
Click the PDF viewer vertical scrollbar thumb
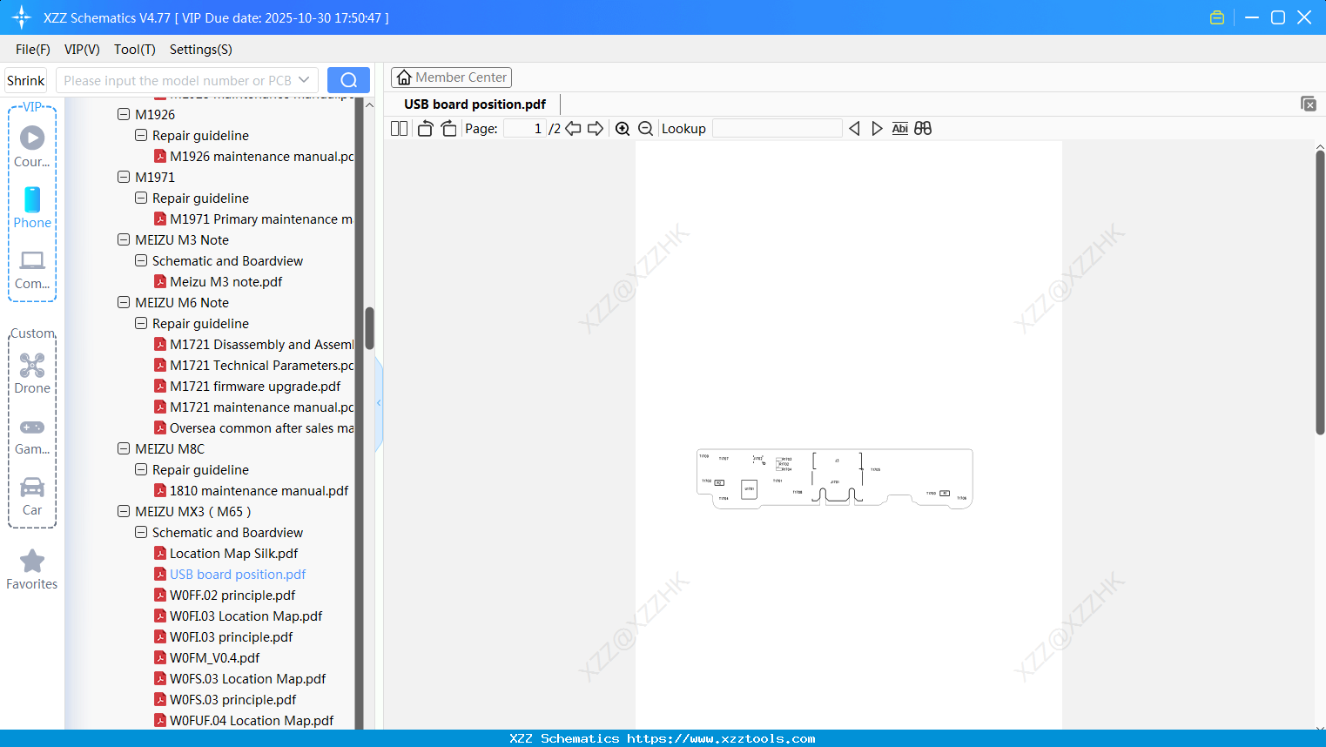(x=1320, y=292)
